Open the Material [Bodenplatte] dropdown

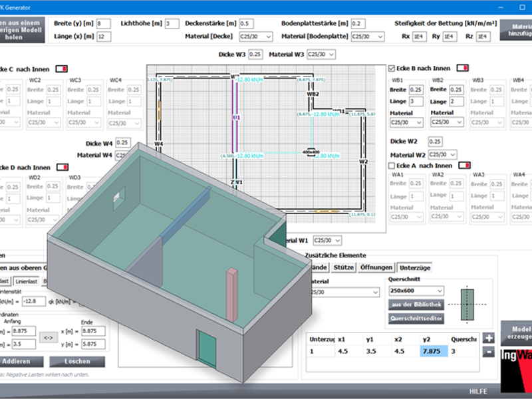point(367,37)
